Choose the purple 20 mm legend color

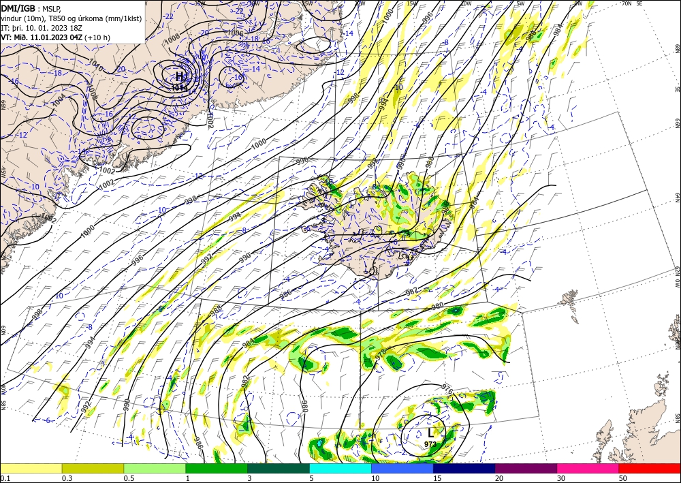click(526, 468)
